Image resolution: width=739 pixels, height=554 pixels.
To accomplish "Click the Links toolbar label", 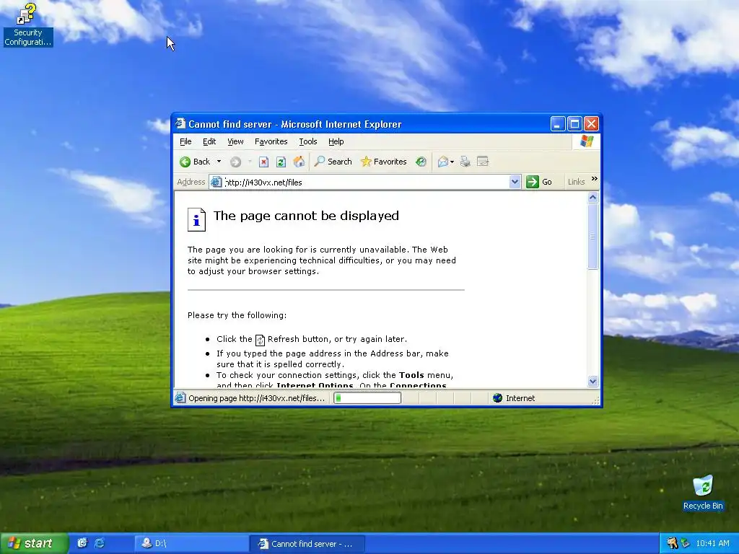I will point(576,182).
